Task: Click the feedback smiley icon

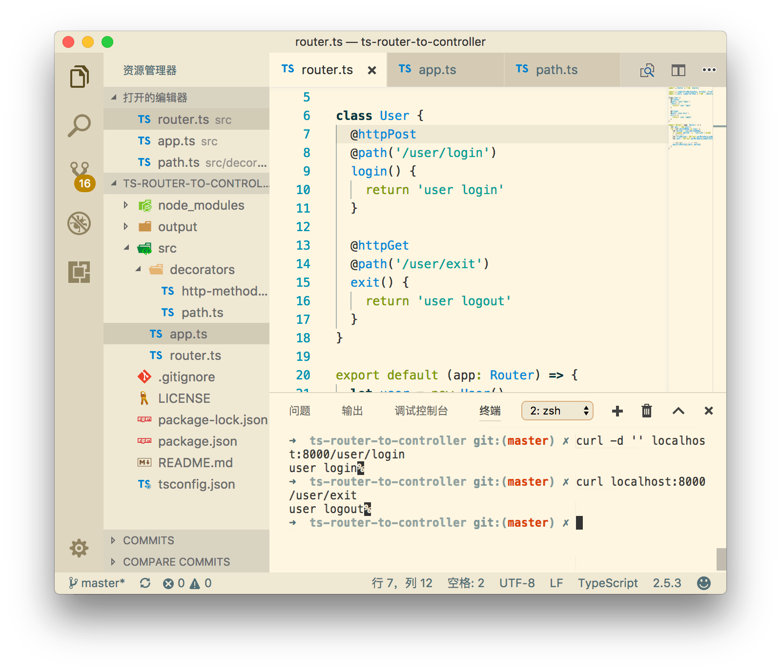Action: [703, 583]
